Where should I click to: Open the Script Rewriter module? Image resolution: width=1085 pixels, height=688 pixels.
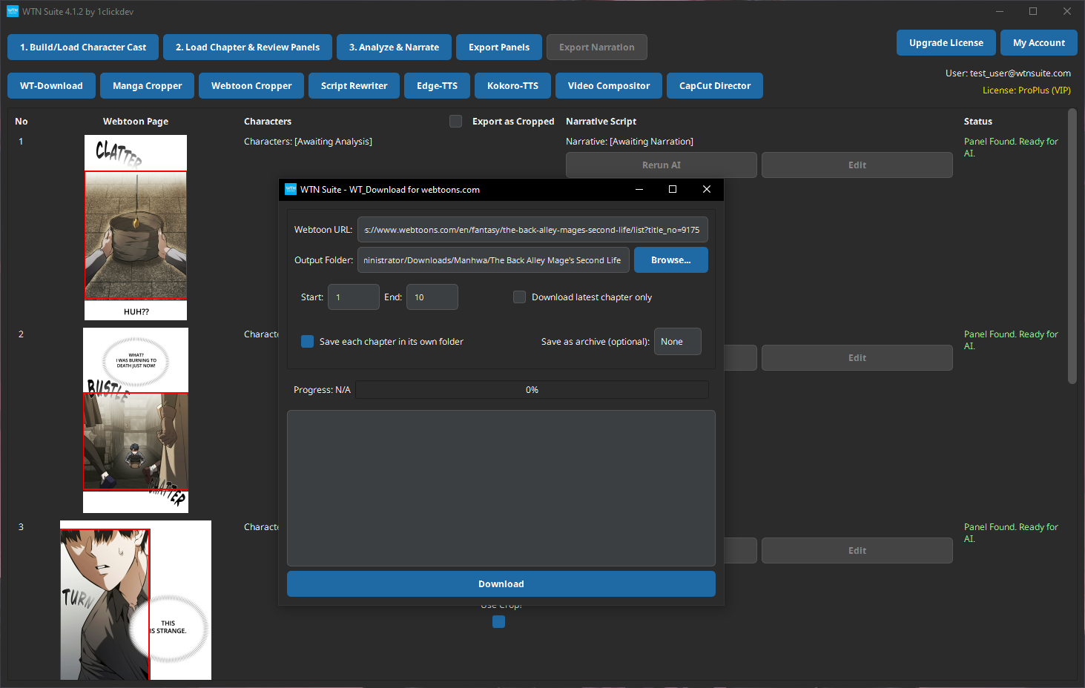click(354, 85)
